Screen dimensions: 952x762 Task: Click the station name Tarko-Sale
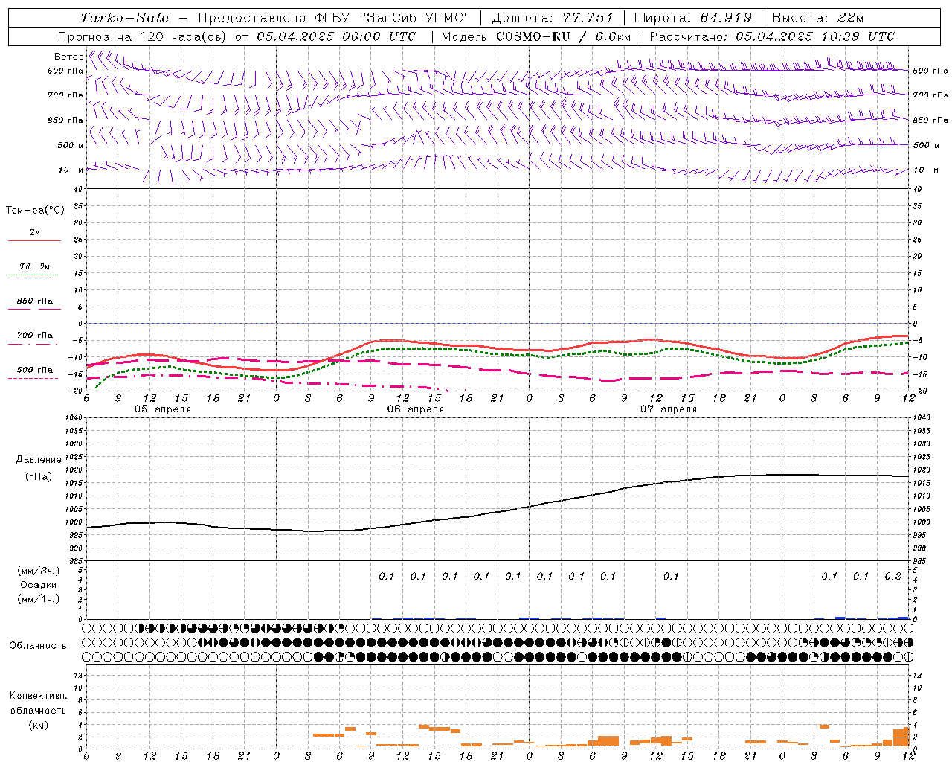pos(124,18)
